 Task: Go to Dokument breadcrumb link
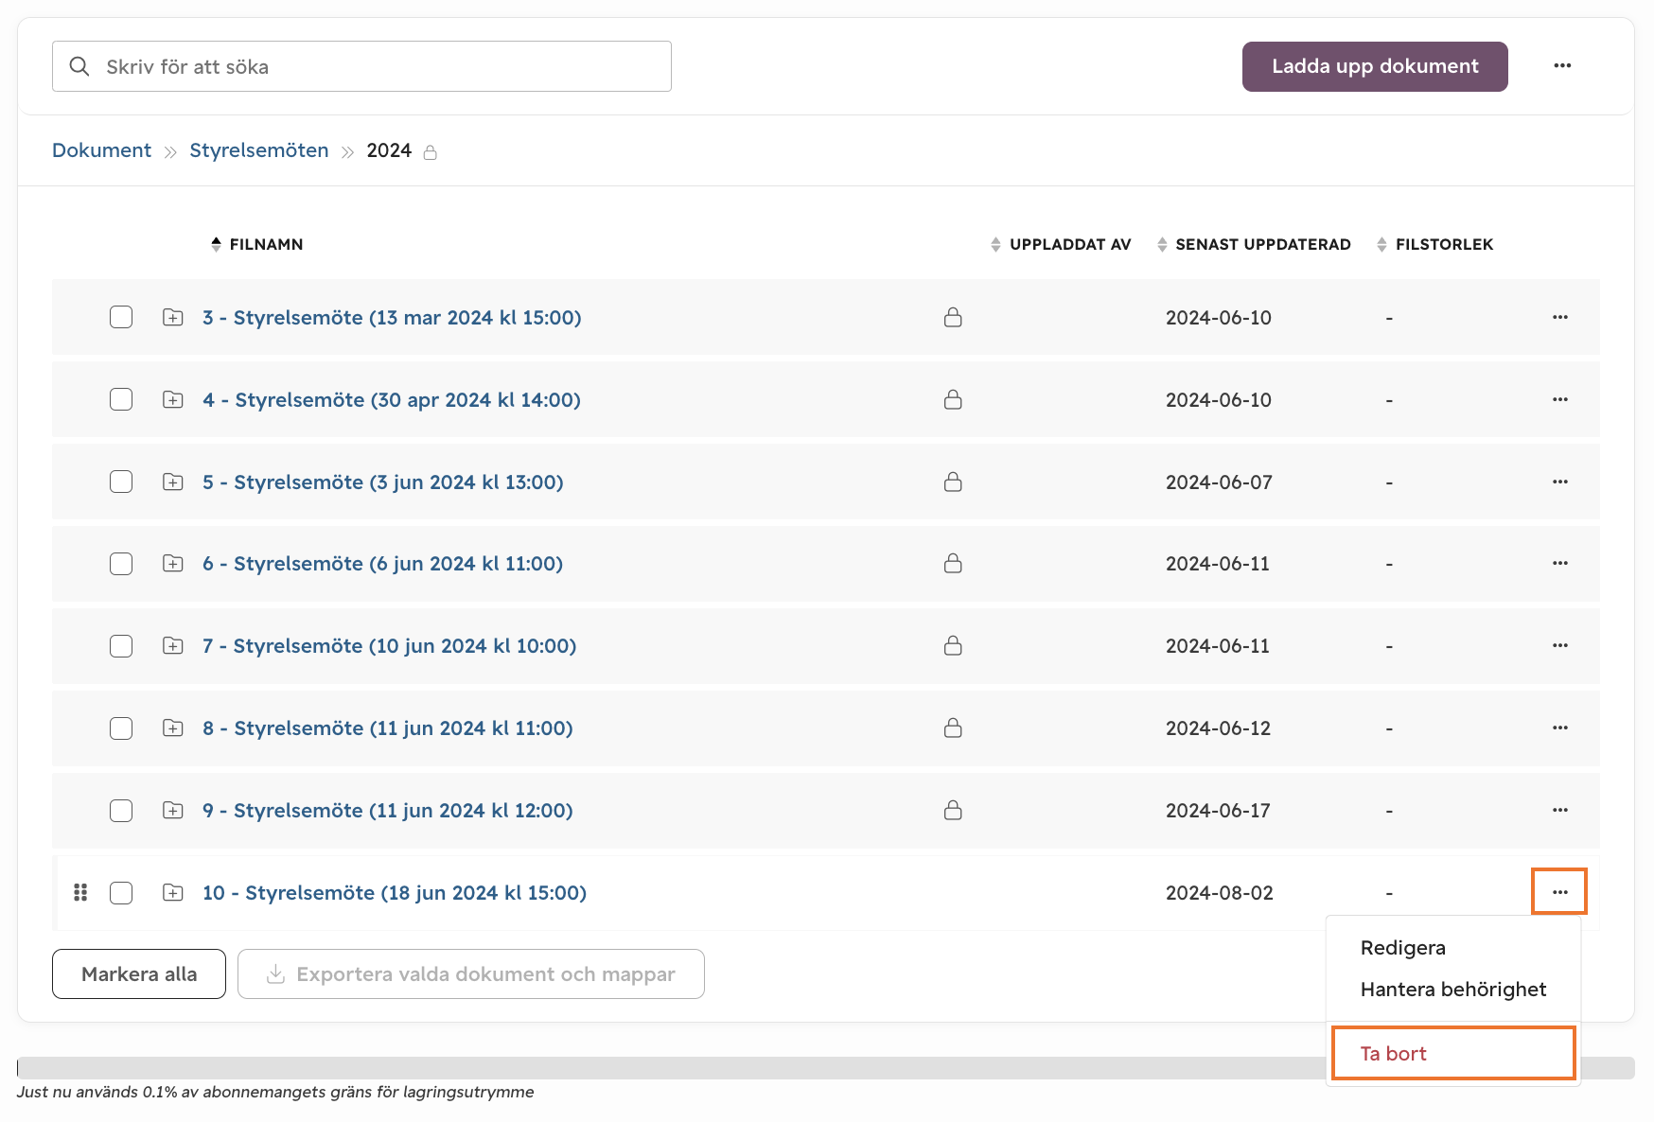pyautogui.click(x=101, y=150)
